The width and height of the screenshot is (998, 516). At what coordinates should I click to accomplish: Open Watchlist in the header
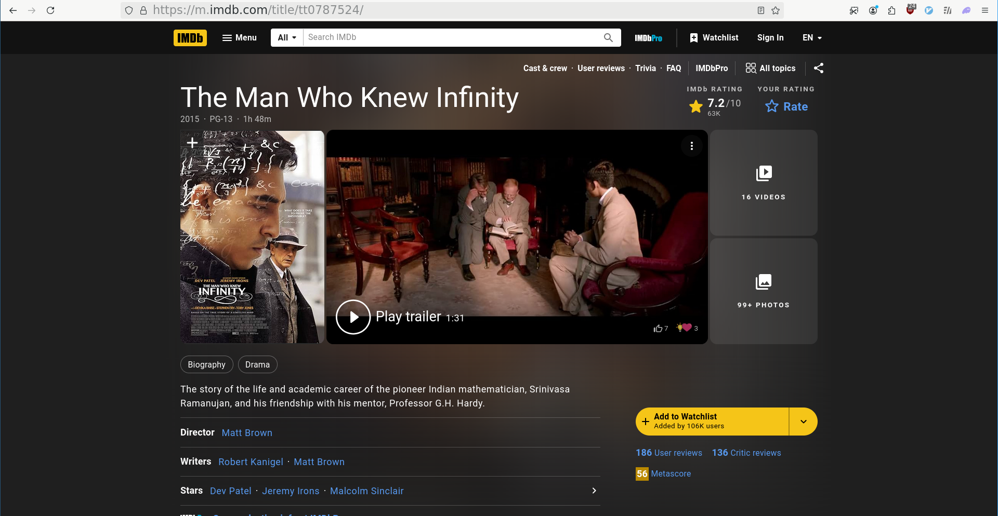714,38
